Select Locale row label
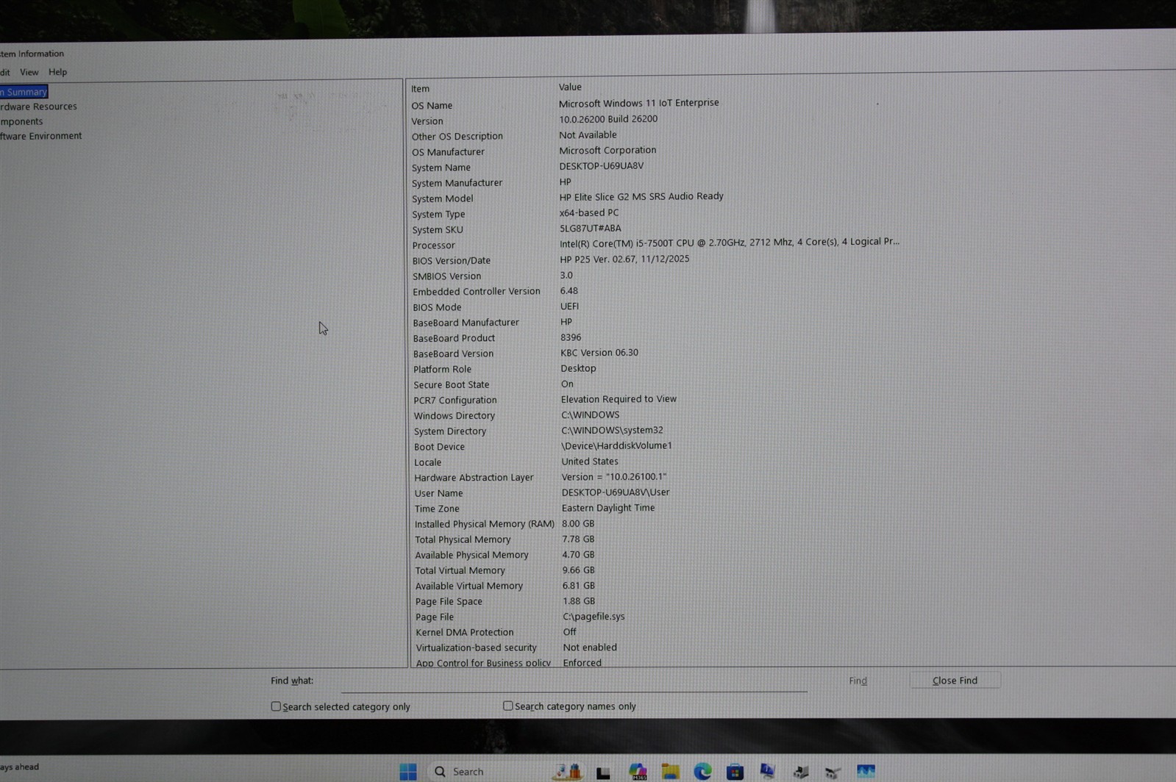 [x=427, y=463]
